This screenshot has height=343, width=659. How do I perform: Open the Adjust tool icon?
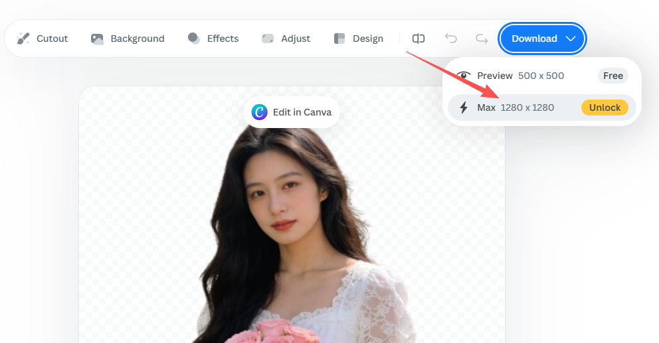[x=268, y=38]
